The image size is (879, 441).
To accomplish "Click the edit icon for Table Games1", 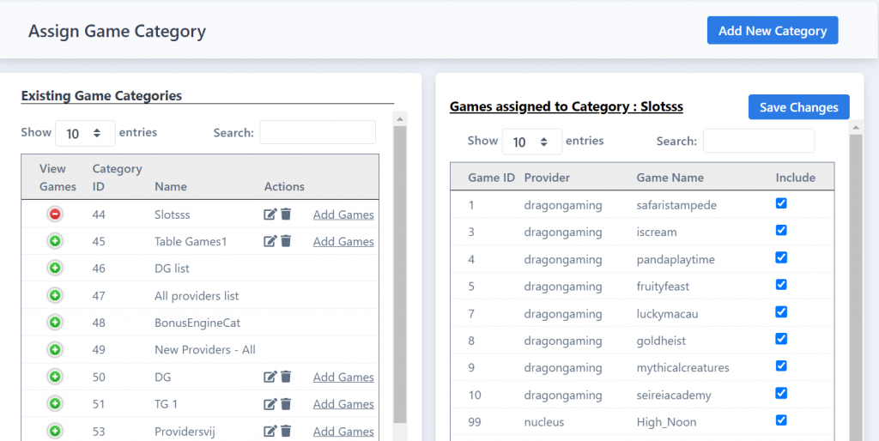I will point(270,242).
